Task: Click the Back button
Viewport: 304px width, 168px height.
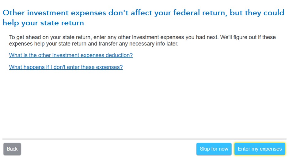Action: click(x=12, y=149)
